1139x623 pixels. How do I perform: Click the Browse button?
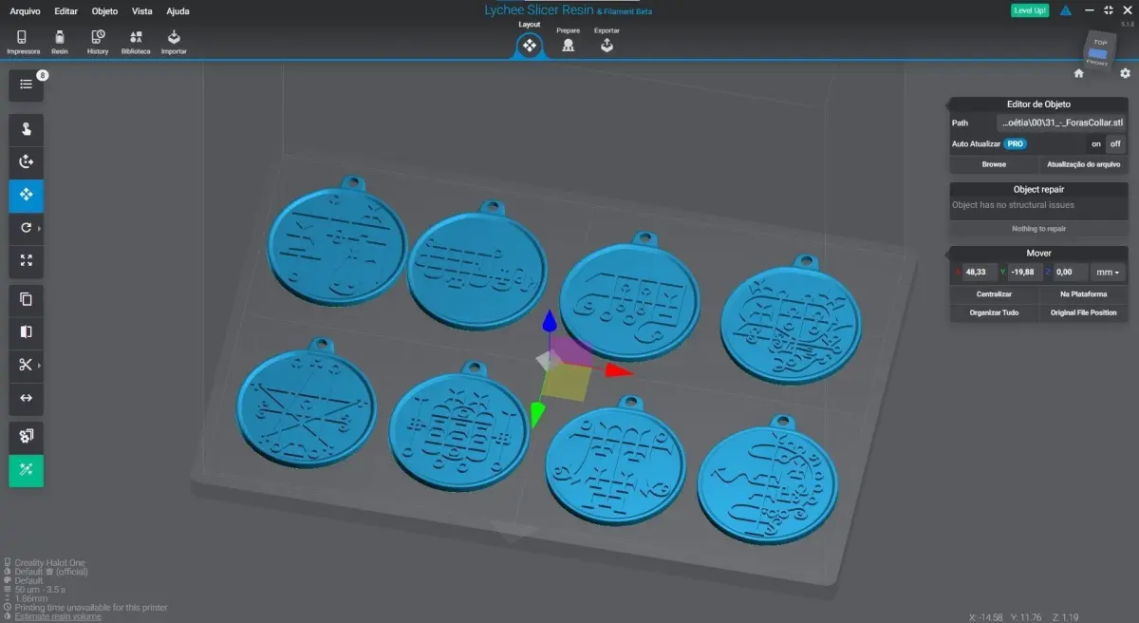click(x=994, y=164)
